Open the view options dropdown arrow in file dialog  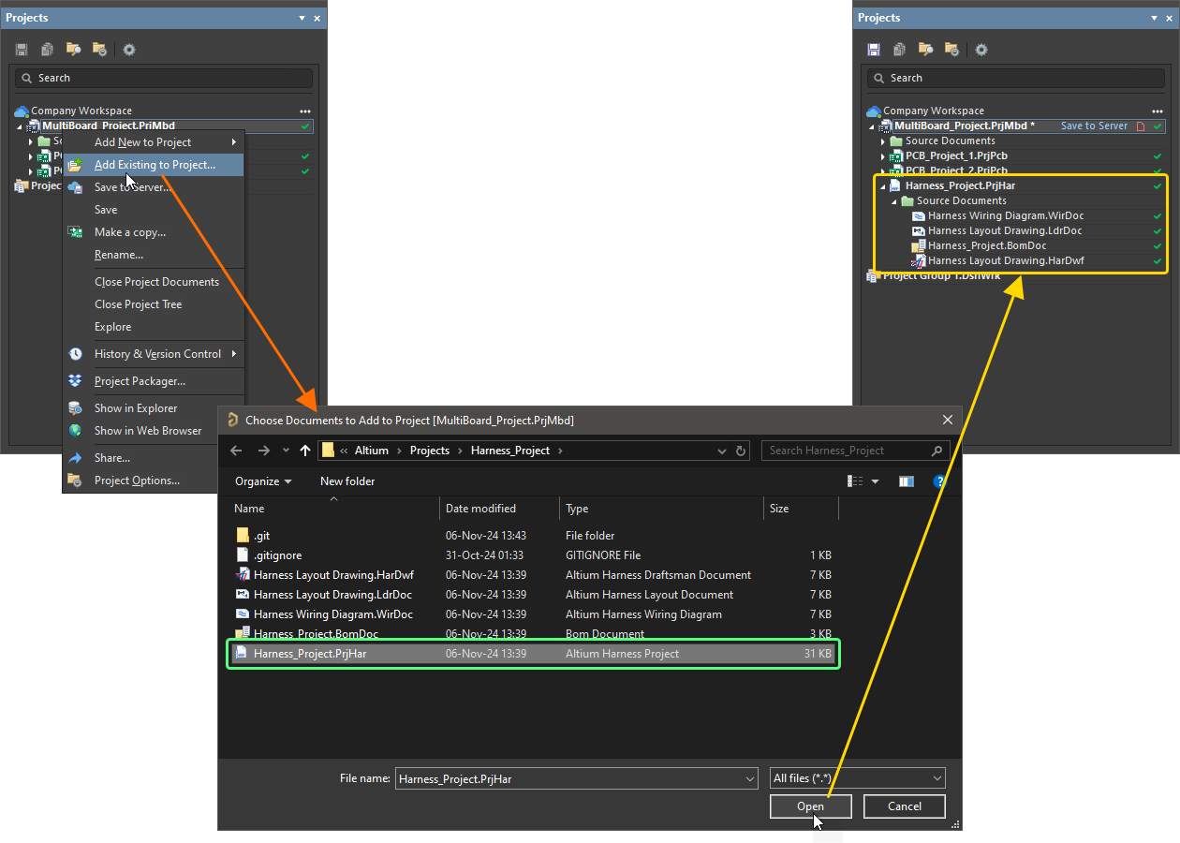click(x=876, y=481)
